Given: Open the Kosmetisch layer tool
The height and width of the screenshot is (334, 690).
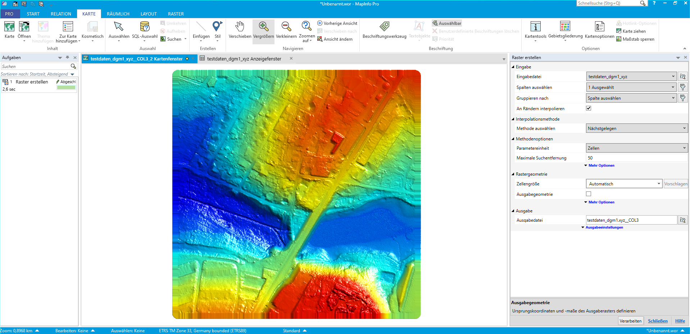Looking at the screenshot, I should pos(92,31).
